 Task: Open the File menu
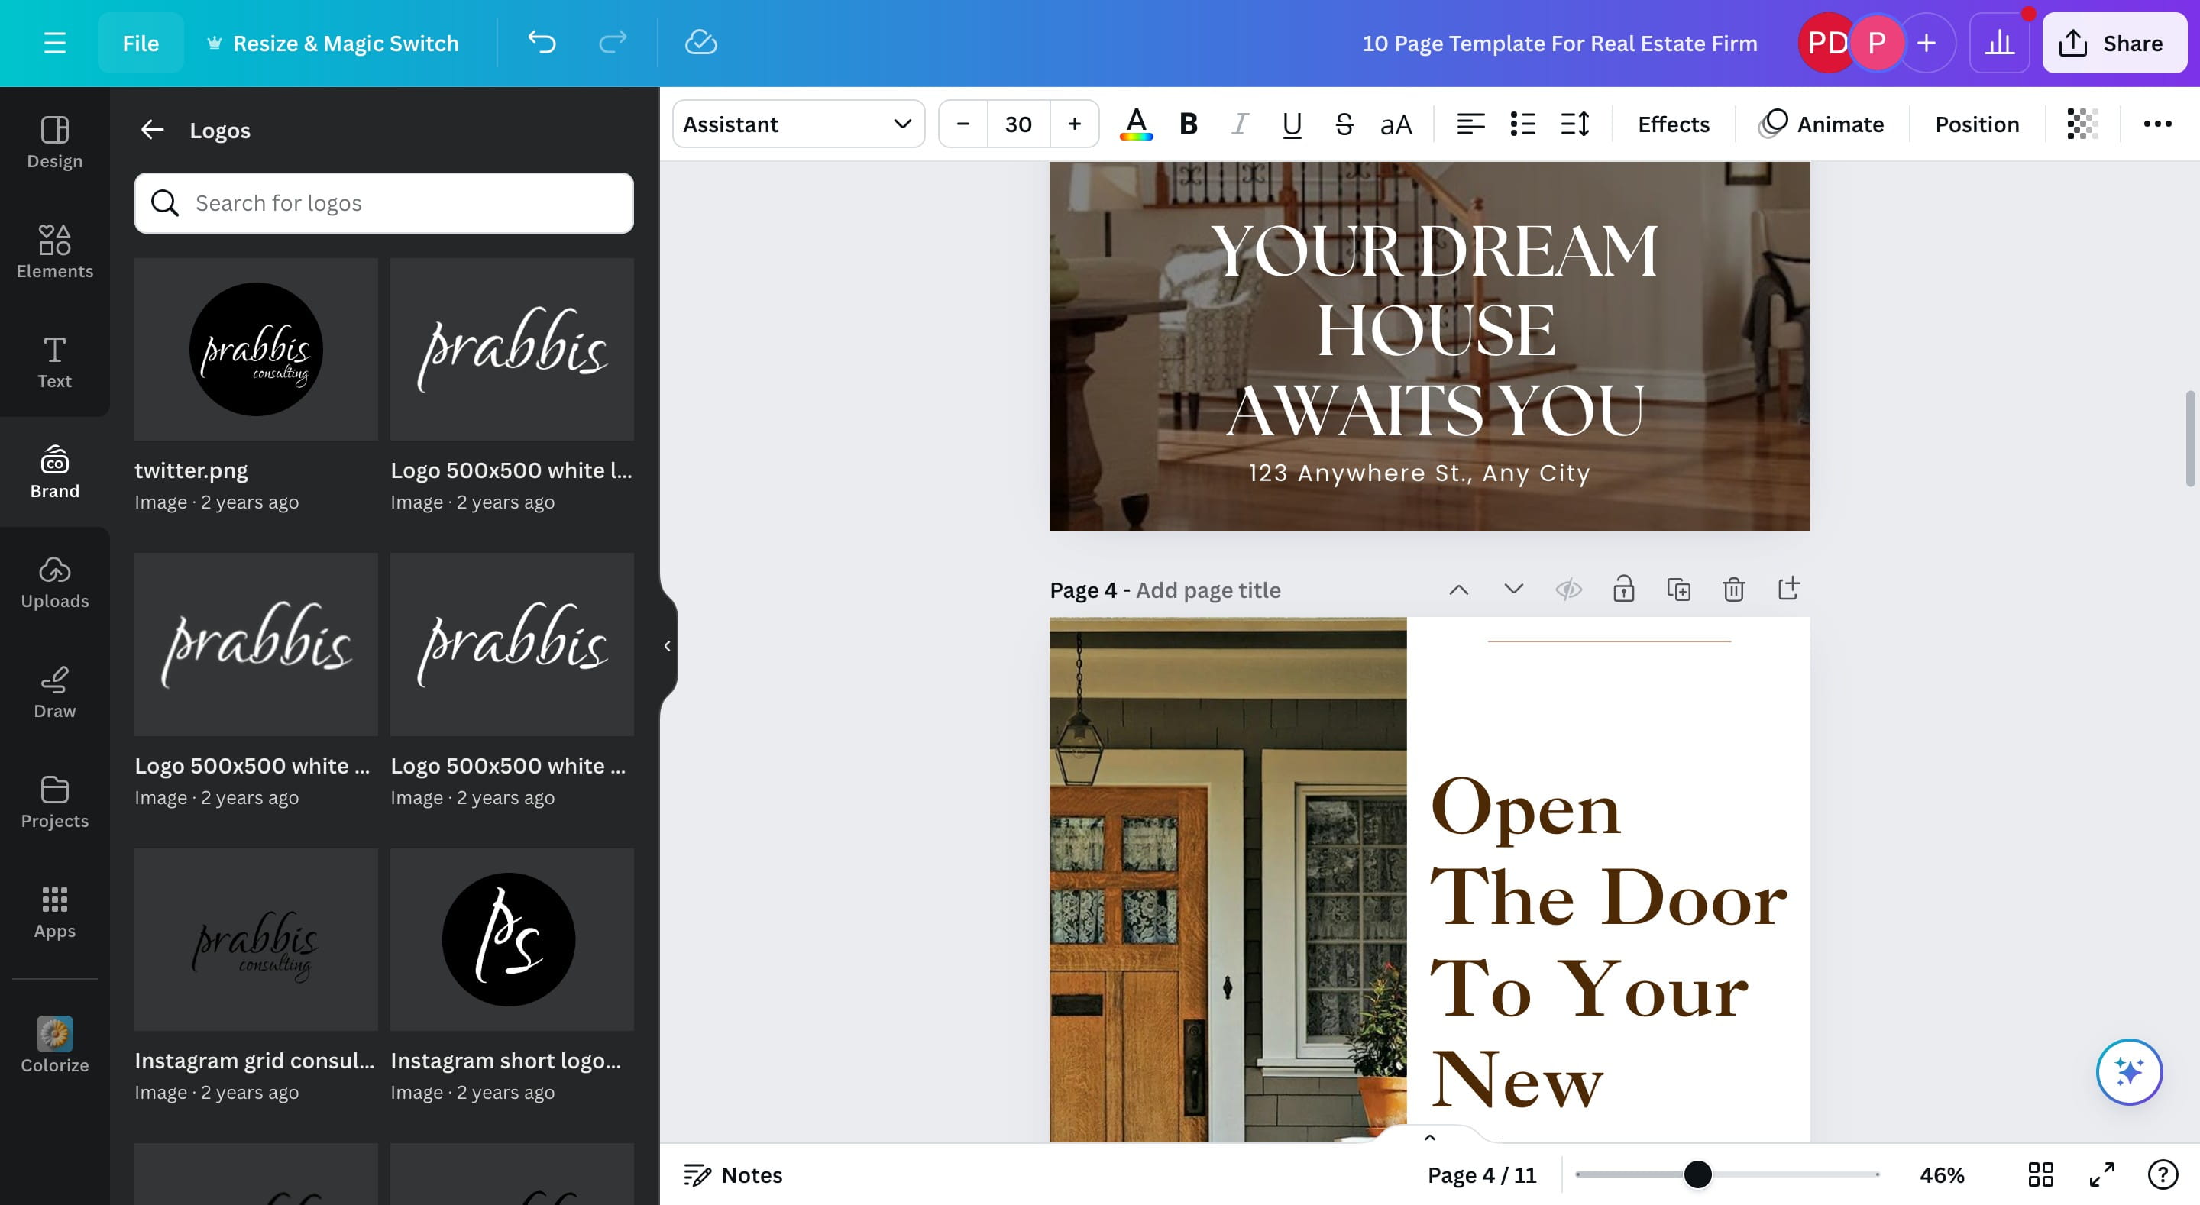click(x=140, y=43)
